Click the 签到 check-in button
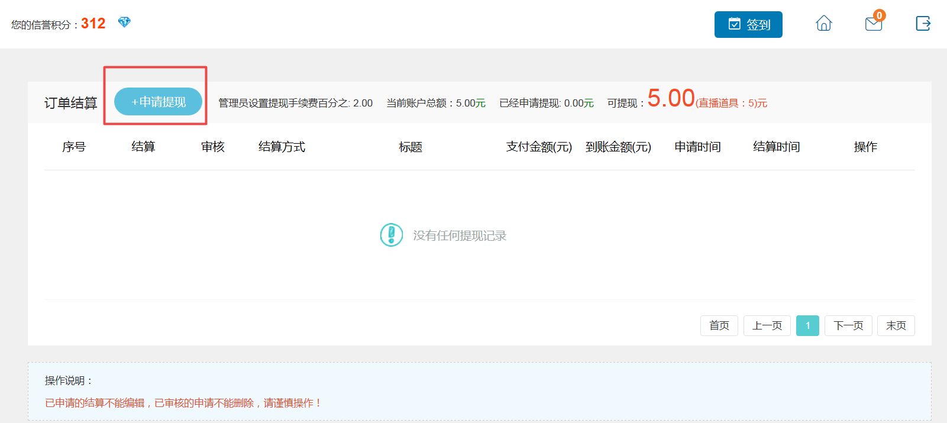This screenshot has width=947, height=423. click(x=748, y=24)
